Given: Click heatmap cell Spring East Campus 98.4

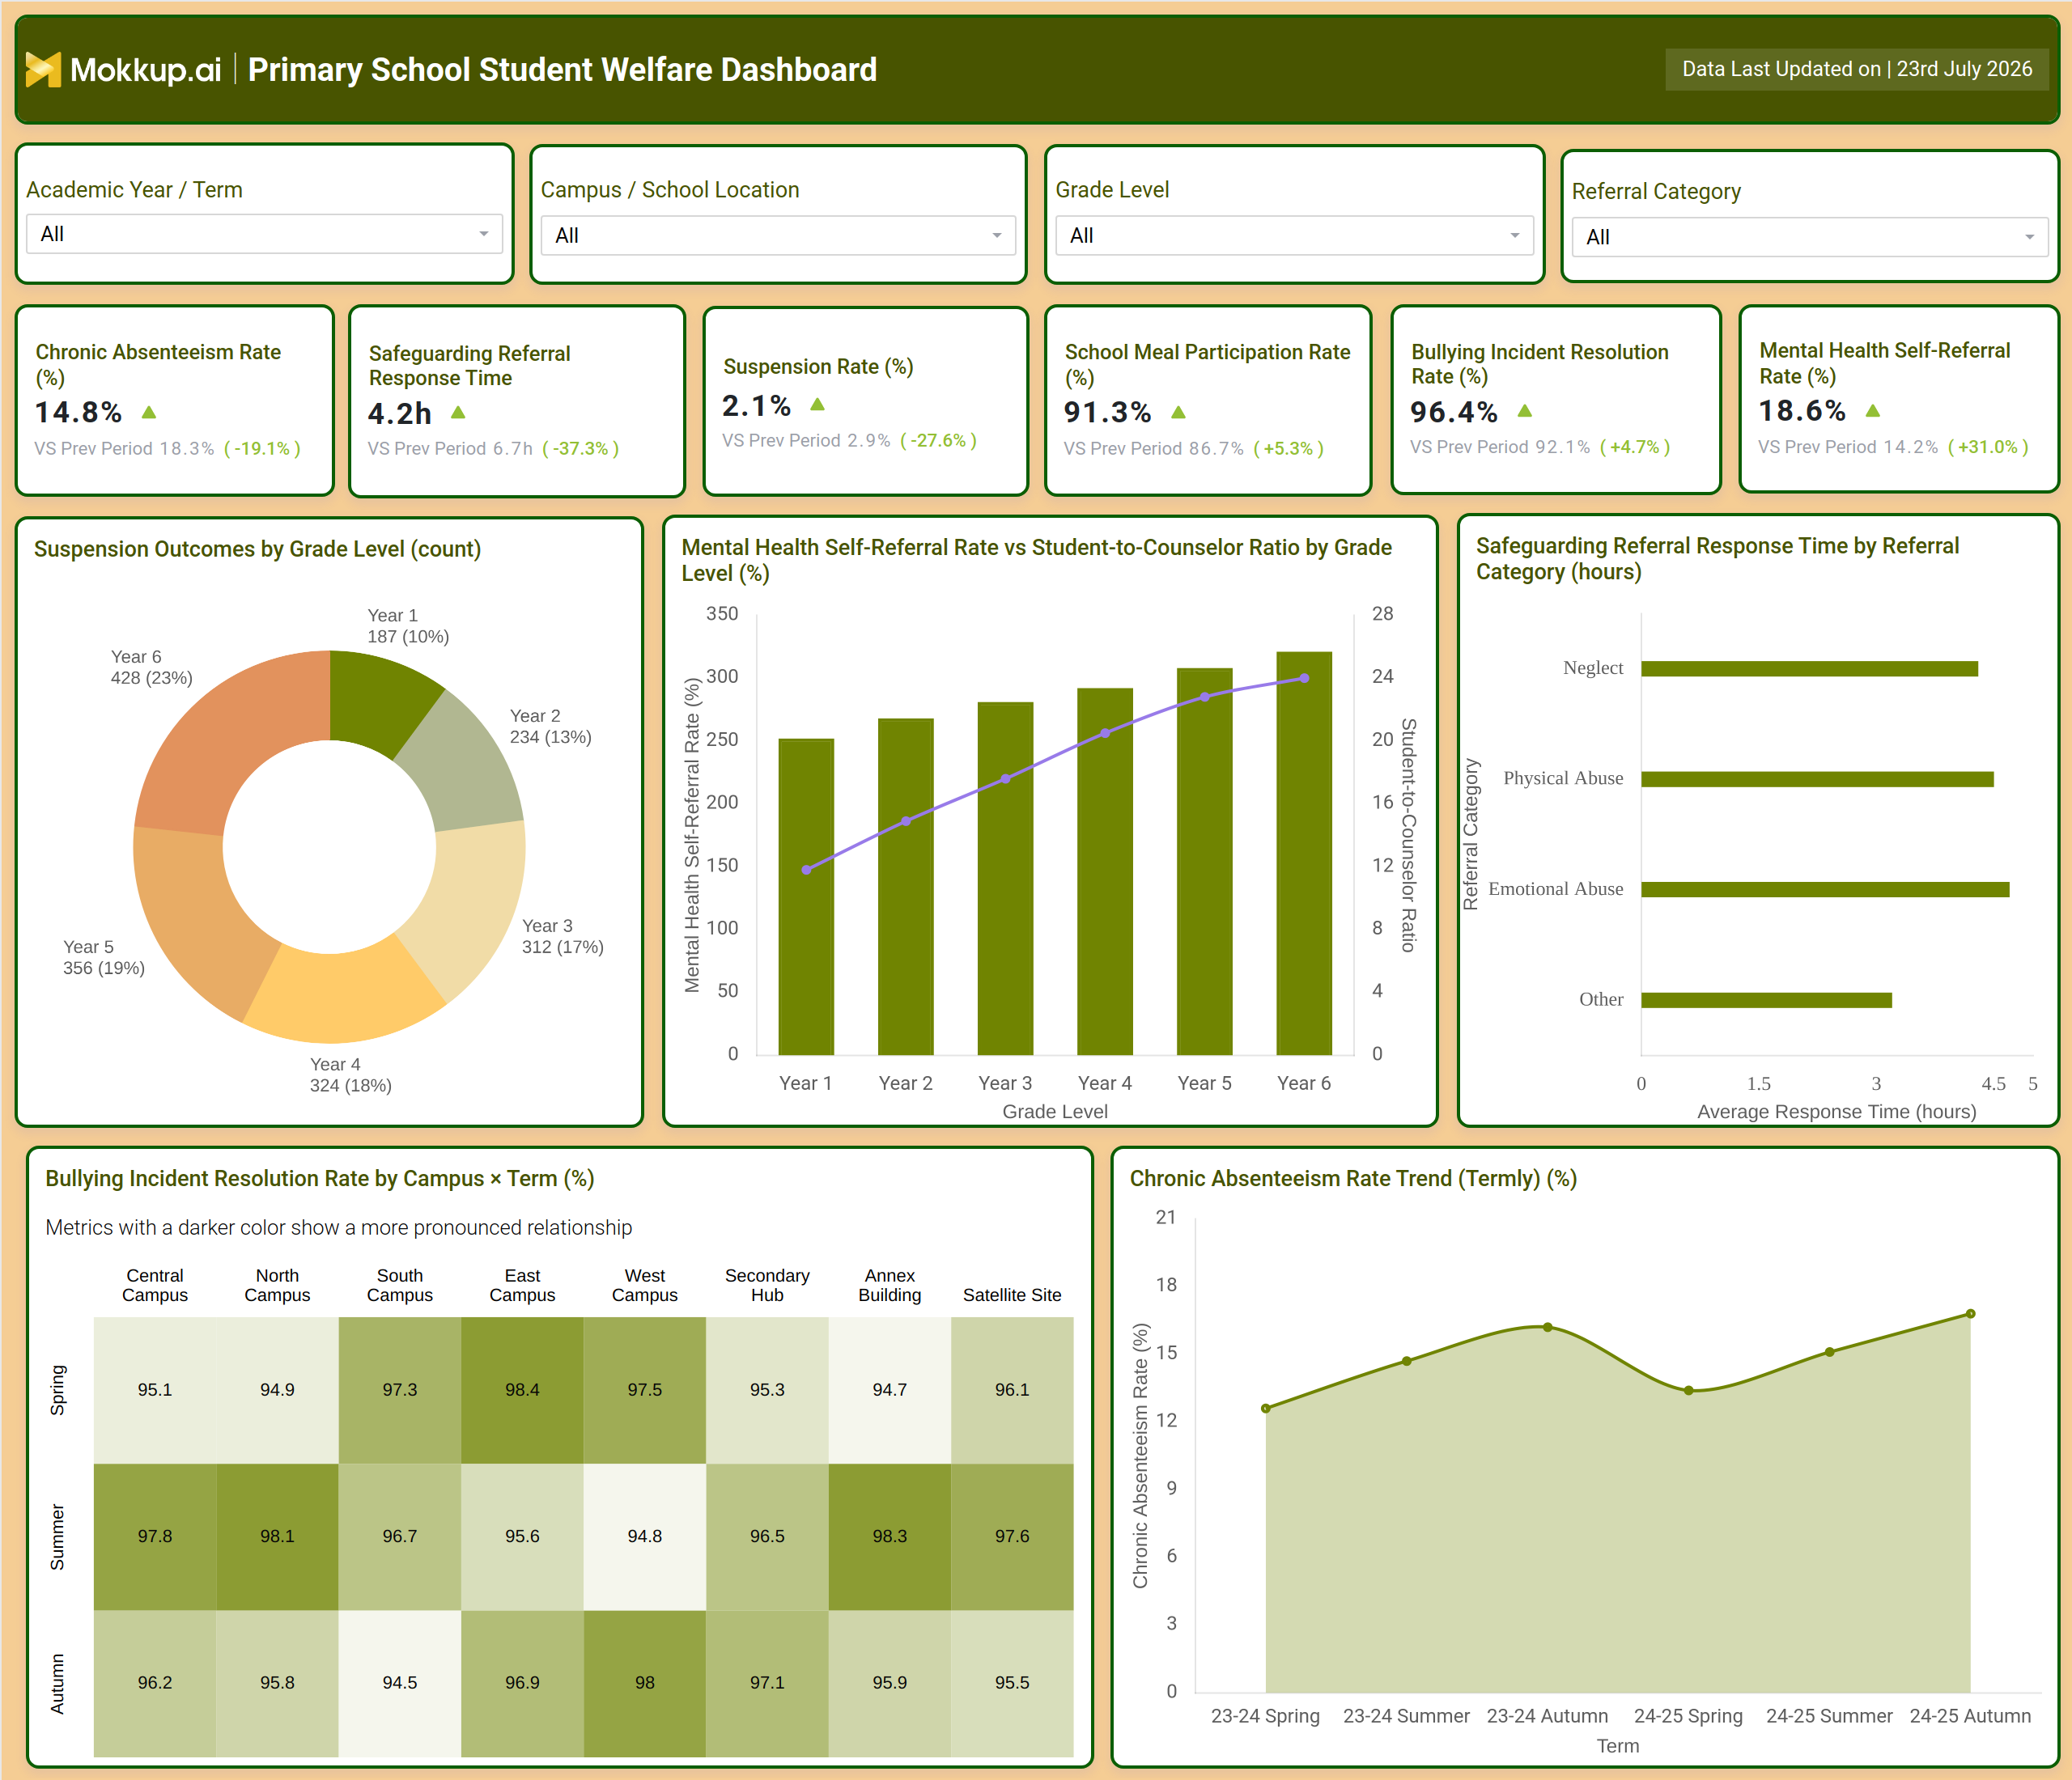Looking at the screenshot, I should pos(522,1390).
